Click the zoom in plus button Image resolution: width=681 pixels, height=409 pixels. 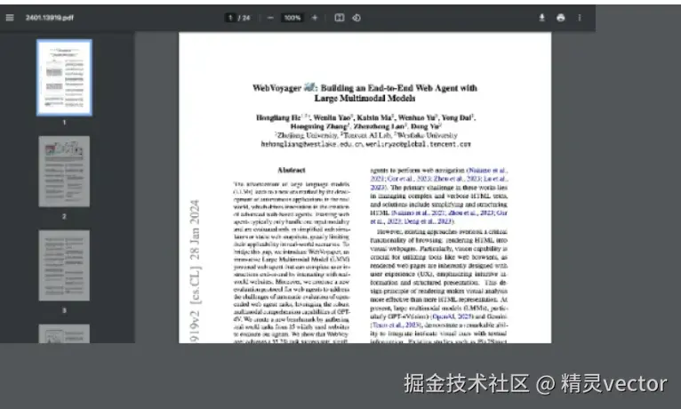(x=315, y=18)
